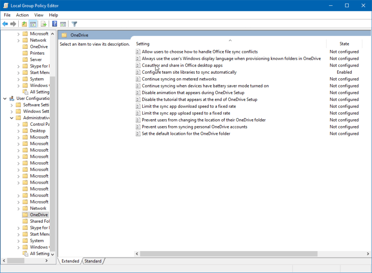Open the Action menu
The image size is (372, 273).
point(22,15)
